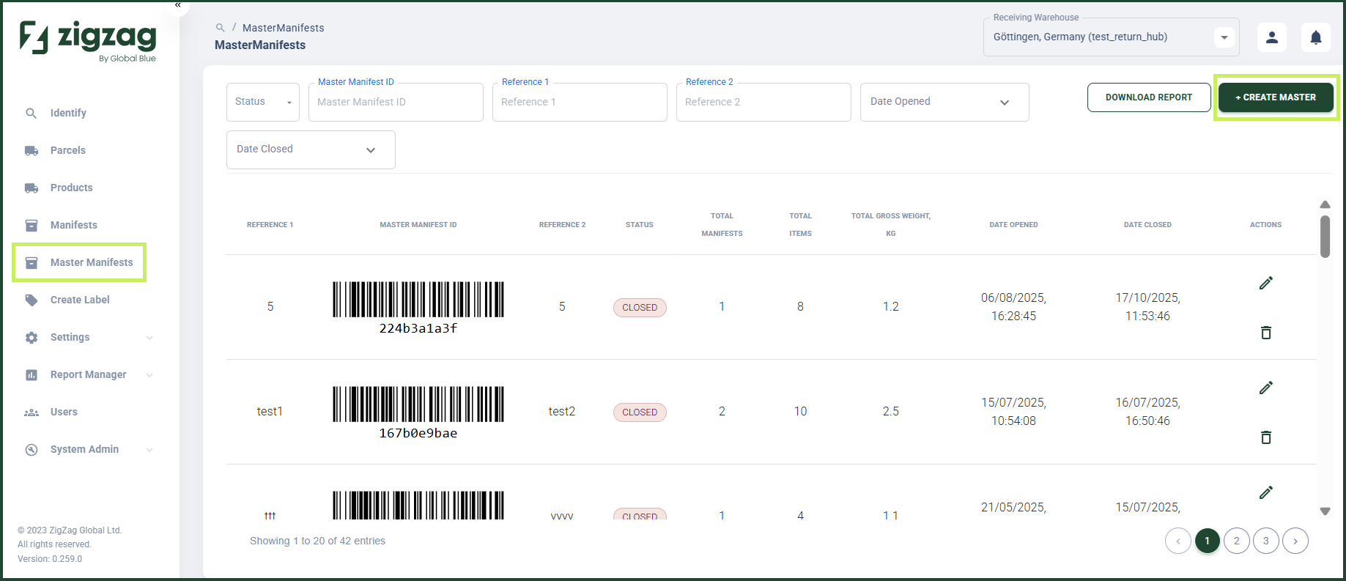
Task: Expand the Date Closed filter
Action: tap(311, 149)
